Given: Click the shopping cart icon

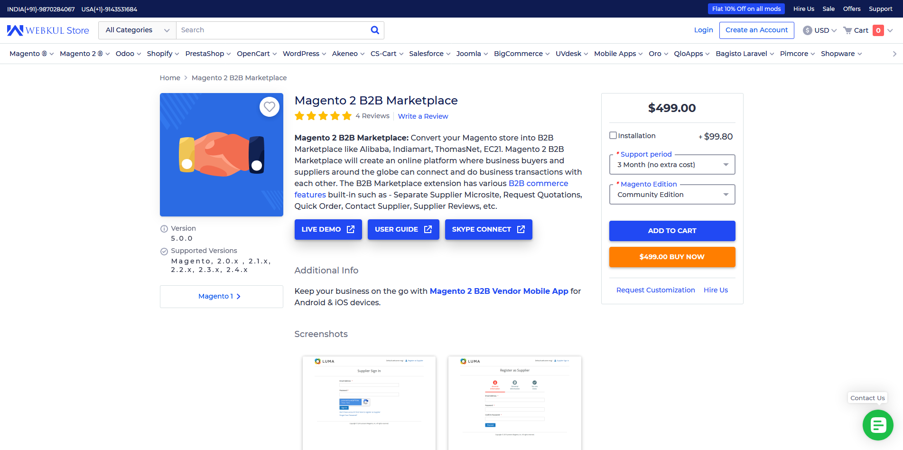Looking at the screenshot, I should click(x=847, y=30).
